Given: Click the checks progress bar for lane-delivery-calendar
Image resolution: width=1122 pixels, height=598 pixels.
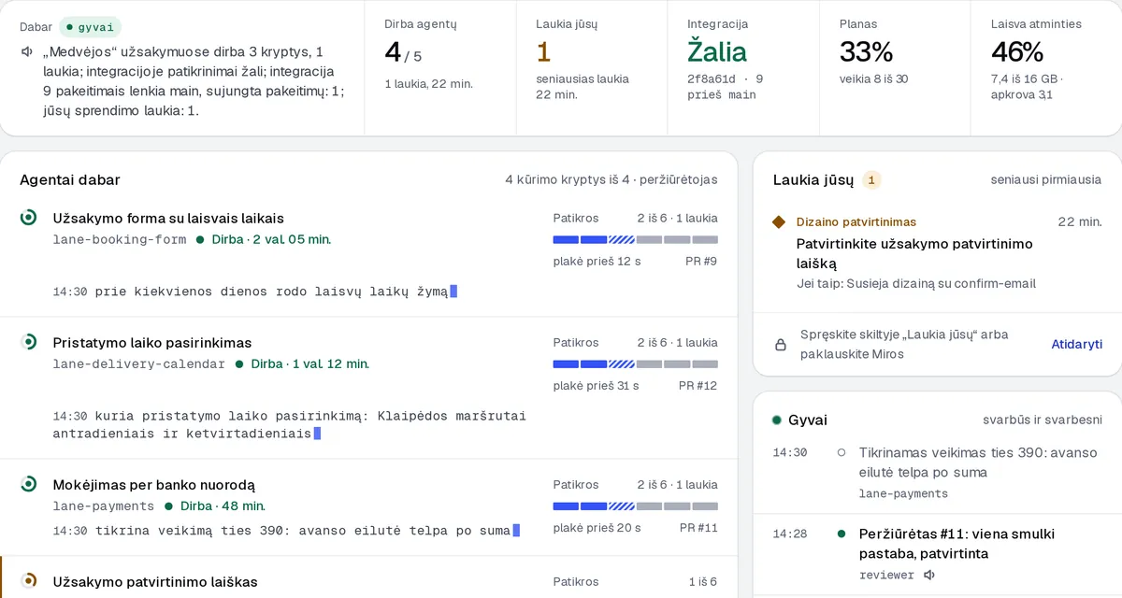Looking at the screenshot, I should [x=636, y=363].
